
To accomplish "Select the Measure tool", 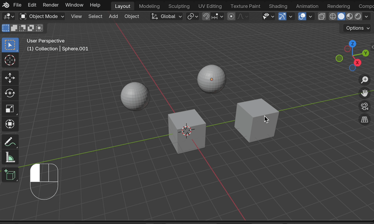I will [x=10, y=157].
